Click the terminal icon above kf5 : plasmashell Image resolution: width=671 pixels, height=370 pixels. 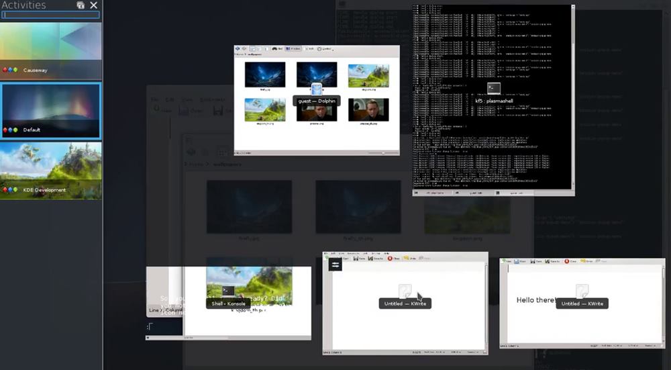[x=494, y=89]
